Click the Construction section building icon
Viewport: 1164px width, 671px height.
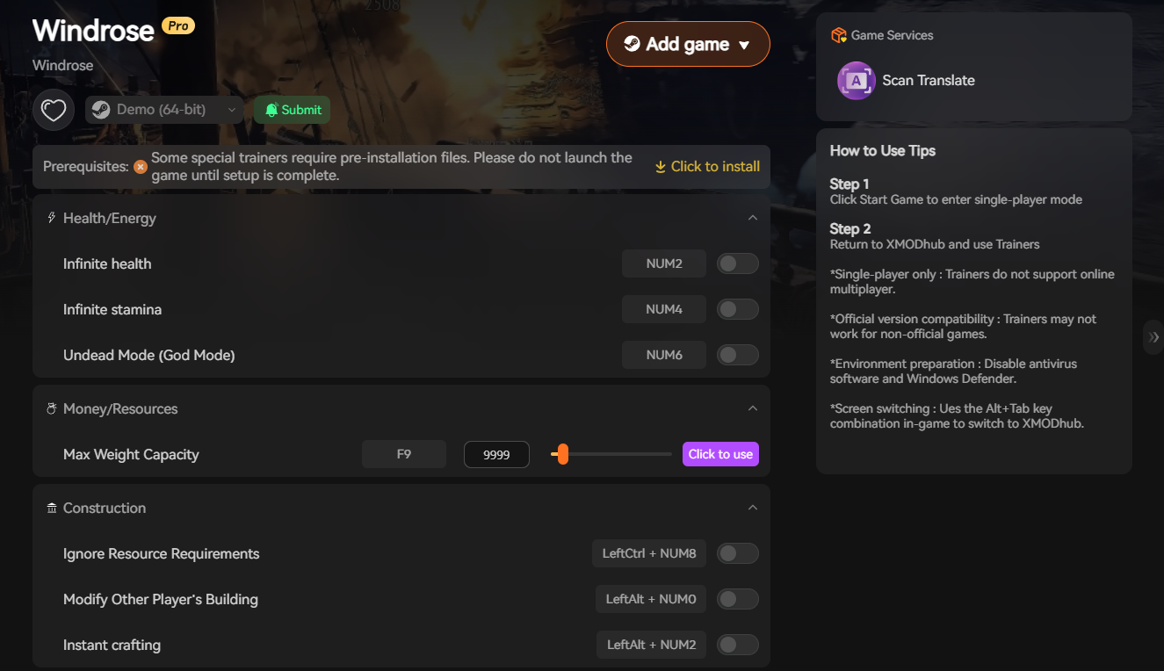[52, 509]
